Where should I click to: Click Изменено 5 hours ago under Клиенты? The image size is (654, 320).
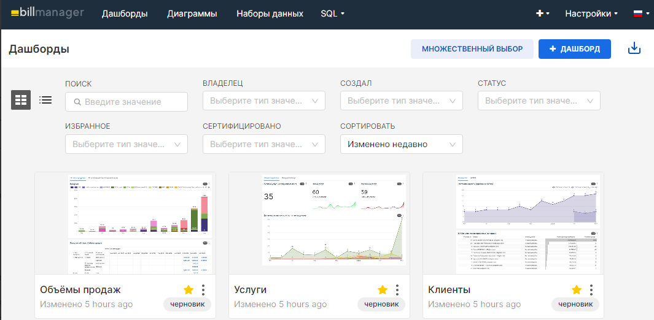tap(474, 305)
